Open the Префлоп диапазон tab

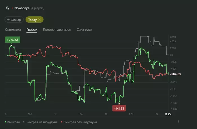[57, 29]
